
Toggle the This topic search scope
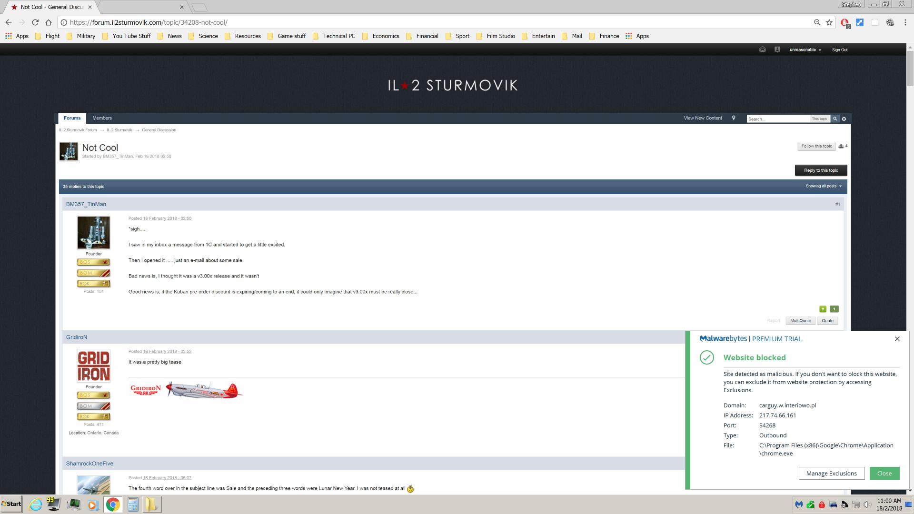(819, 119)
